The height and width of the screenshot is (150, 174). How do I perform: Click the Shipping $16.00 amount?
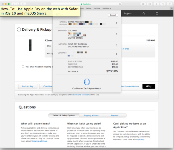[115, 64]
